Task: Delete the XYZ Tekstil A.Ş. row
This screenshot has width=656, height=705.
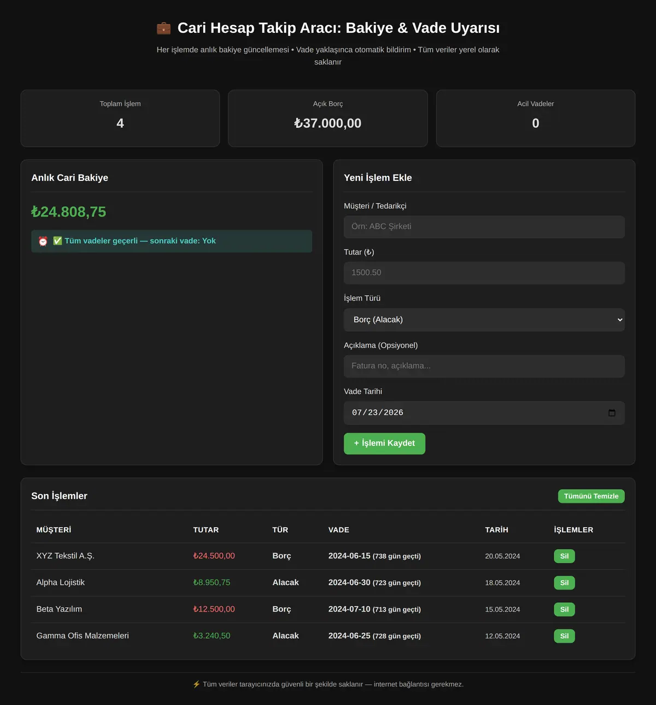Action: click(x=564, y=556)
